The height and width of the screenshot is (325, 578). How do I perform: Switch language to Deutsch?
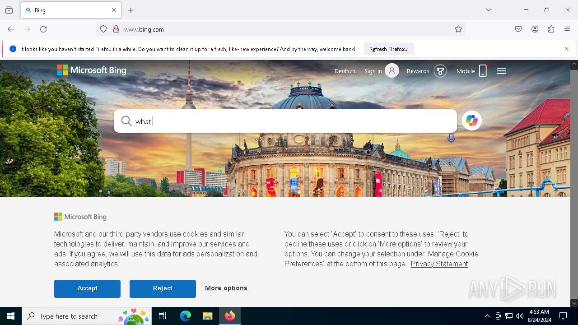(345, 71)
